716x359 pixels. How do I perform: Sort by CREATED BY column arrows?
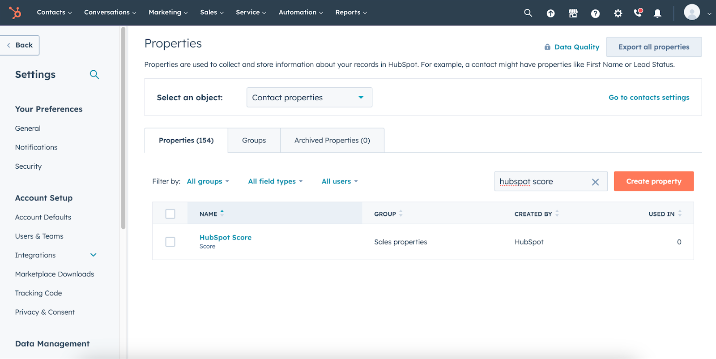[557, 214]
